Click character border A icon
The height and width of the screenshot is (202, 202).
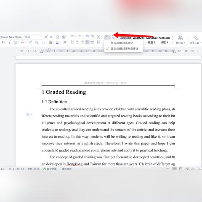click(65, 42)
